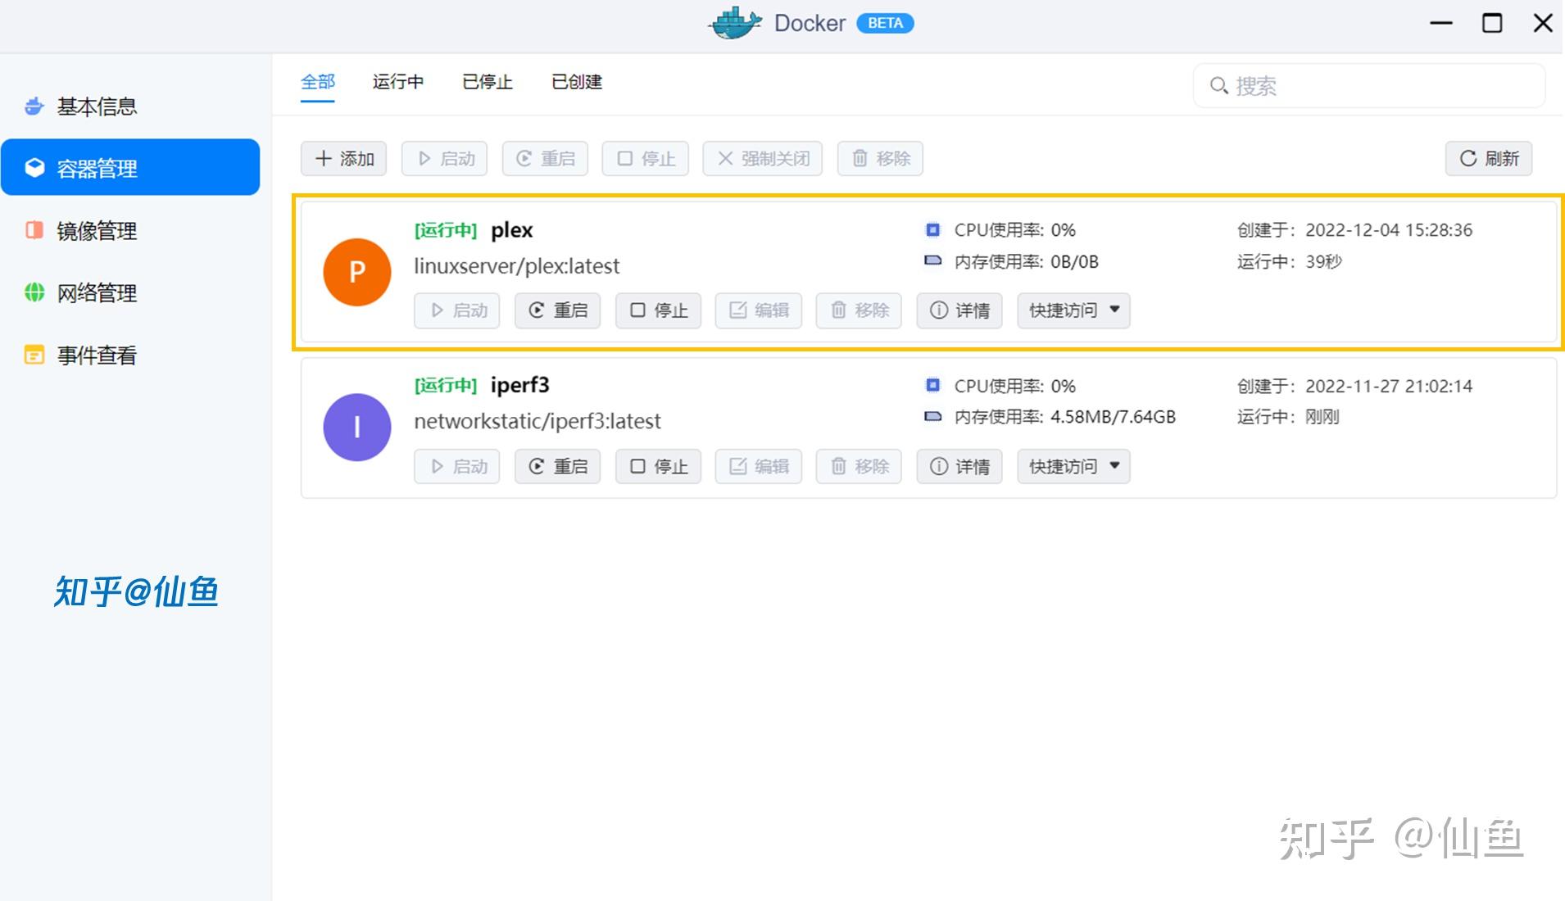Screen dimensions: 1565x901
Task: Click the top toolbar 停止 button
Action: 646,158
